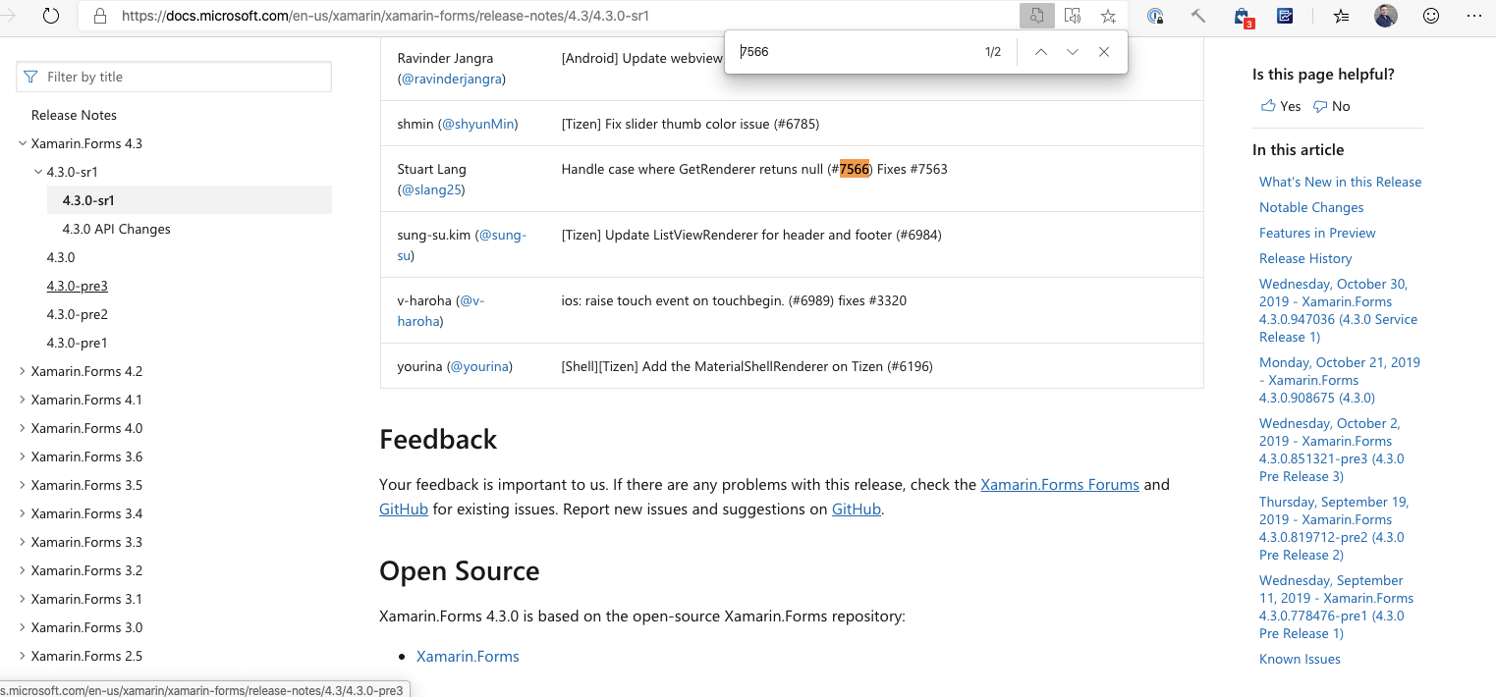Open browser settings ellipsis menu
The width and height of the screenshot is (1496, 697).
point(1473,16)
